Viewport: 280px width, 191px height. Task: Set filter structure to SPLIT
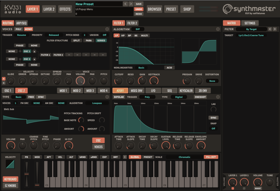pos(77,41)
